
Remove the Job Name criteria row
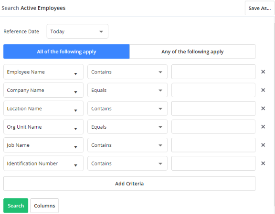pyautogui.click(x=263, y=145)
